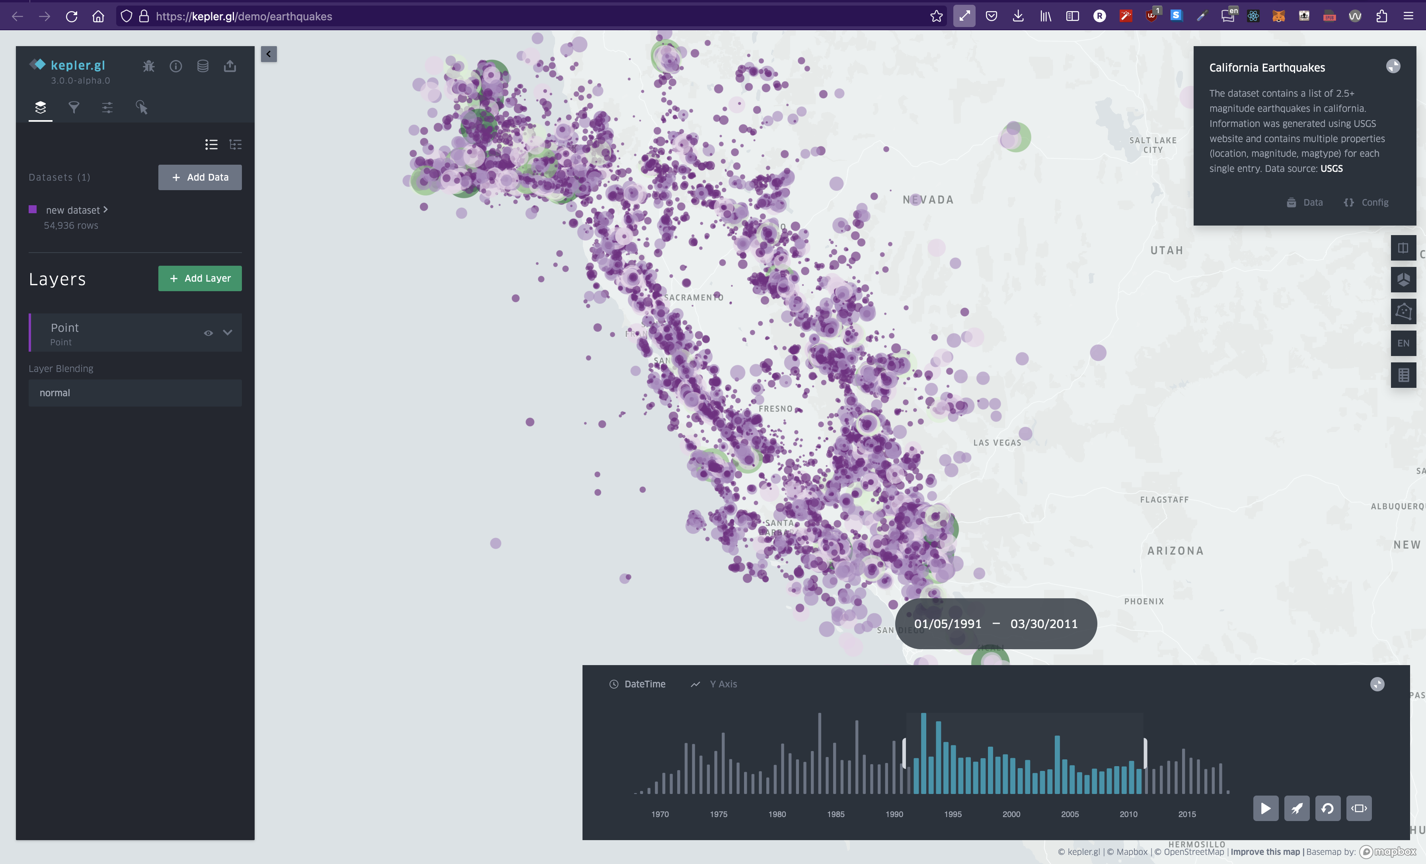Open the sample Config link

(x=1366, y=202)
